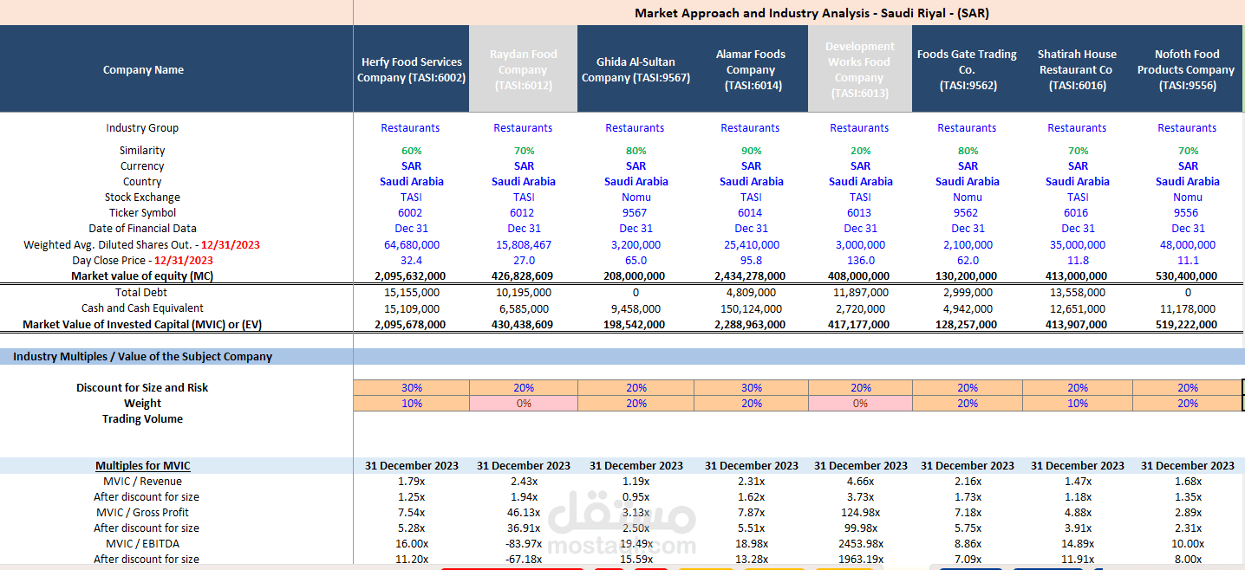
Task: Select cash value 150,124,000
Action: point(751,308)
